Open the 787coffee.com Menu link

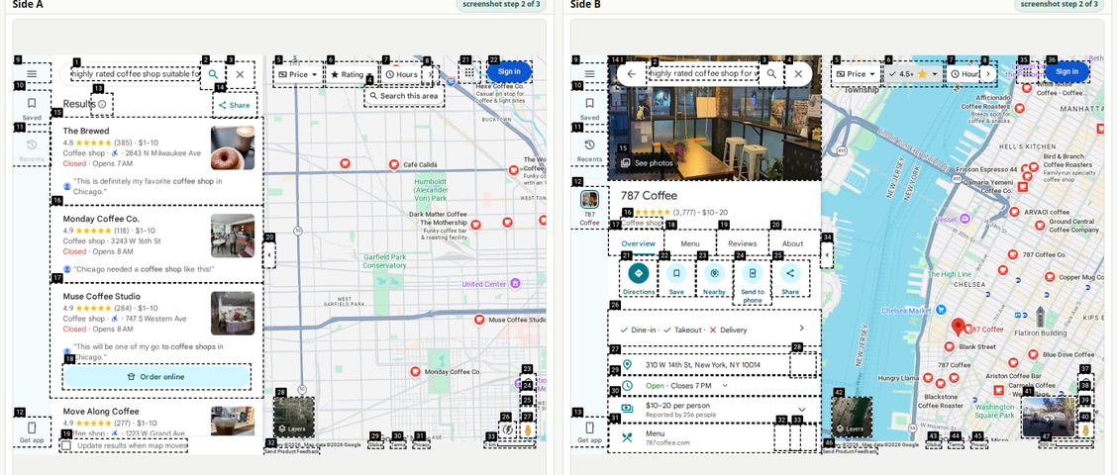715,437
